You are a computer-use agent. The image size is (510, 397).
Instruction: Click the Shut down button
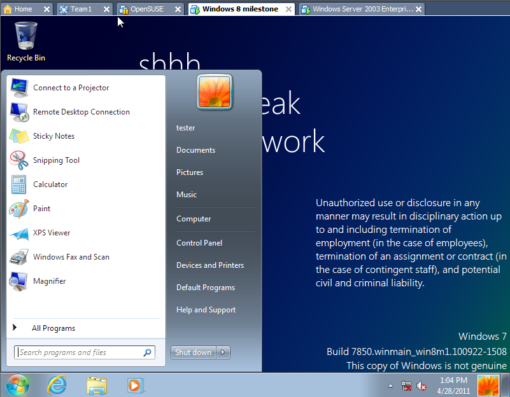click(193, 352)
